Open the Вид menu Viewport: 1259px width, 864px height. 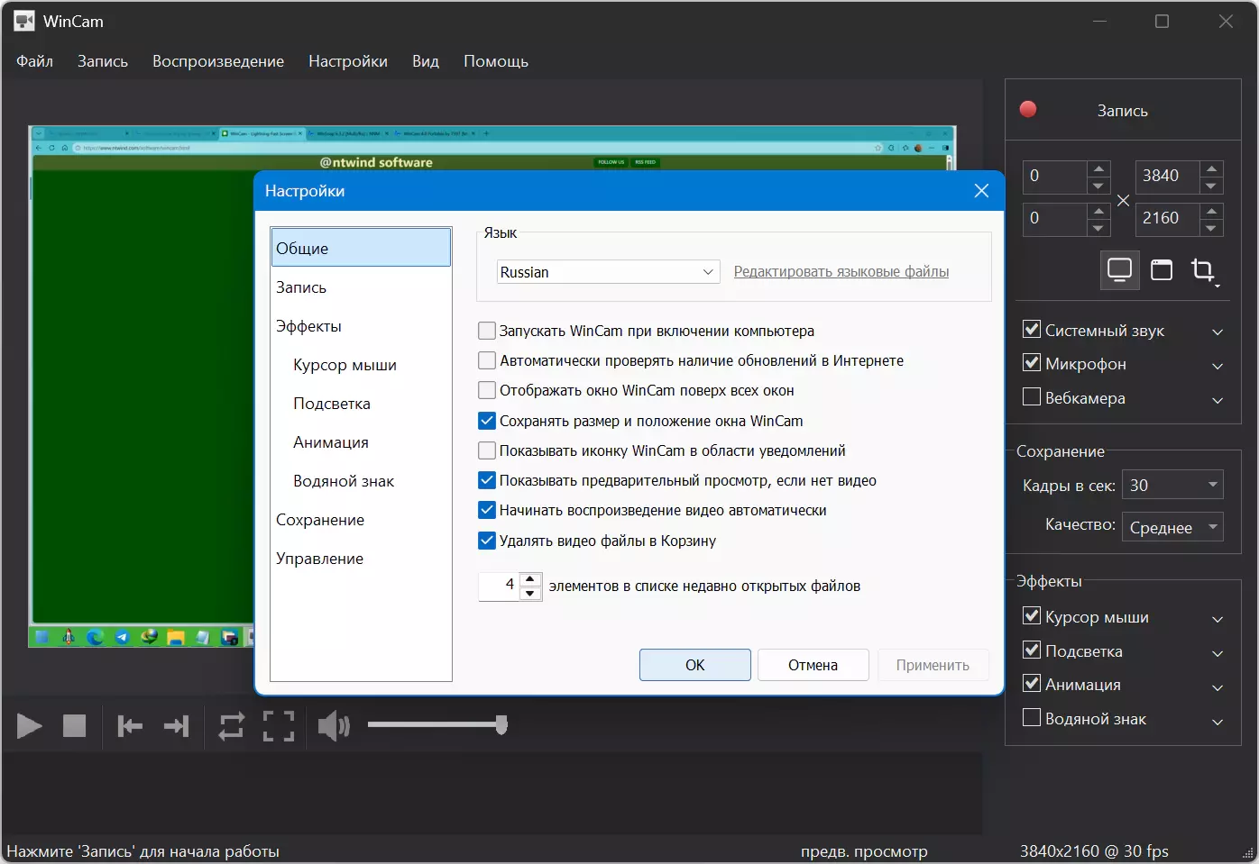point(426,61)
